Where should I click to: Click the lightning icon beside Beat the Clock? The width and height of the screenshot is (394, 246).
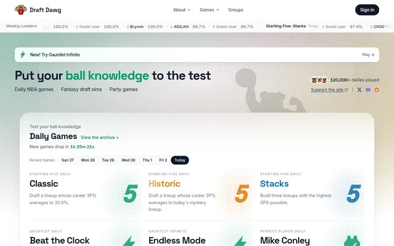pyautogui.click(x=129, y=241)
